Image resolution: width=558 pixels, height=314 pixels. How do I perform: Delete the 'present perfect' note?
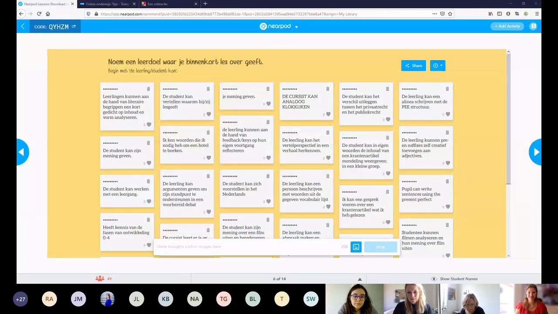coord(447,181)
